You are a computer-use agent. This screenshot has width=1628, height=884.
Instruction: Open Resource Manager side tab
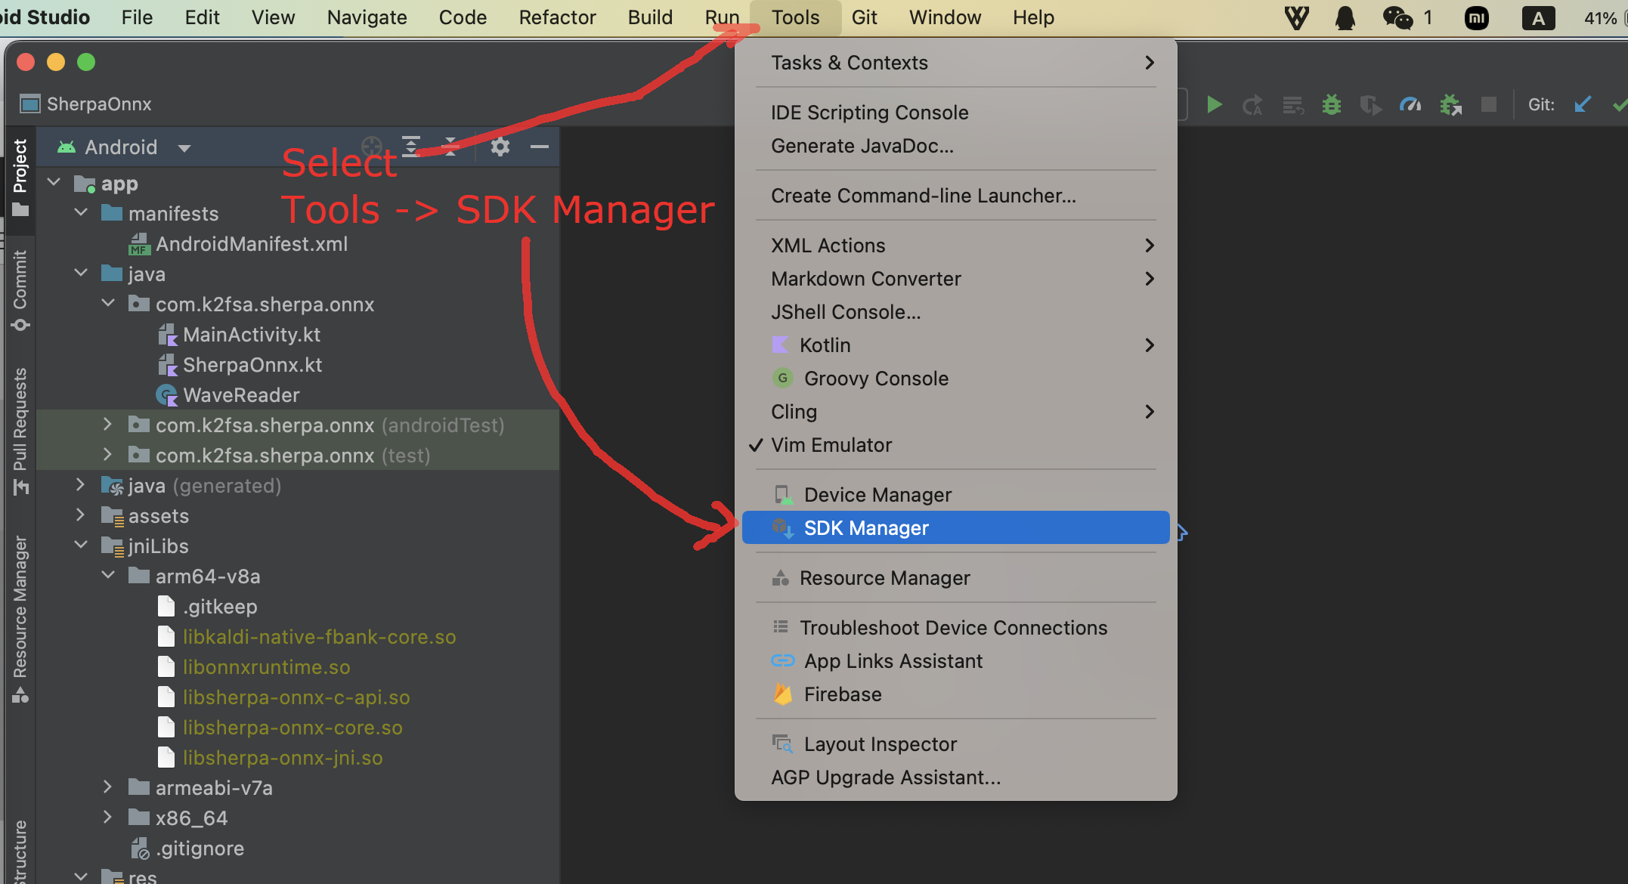coord(20,620)
